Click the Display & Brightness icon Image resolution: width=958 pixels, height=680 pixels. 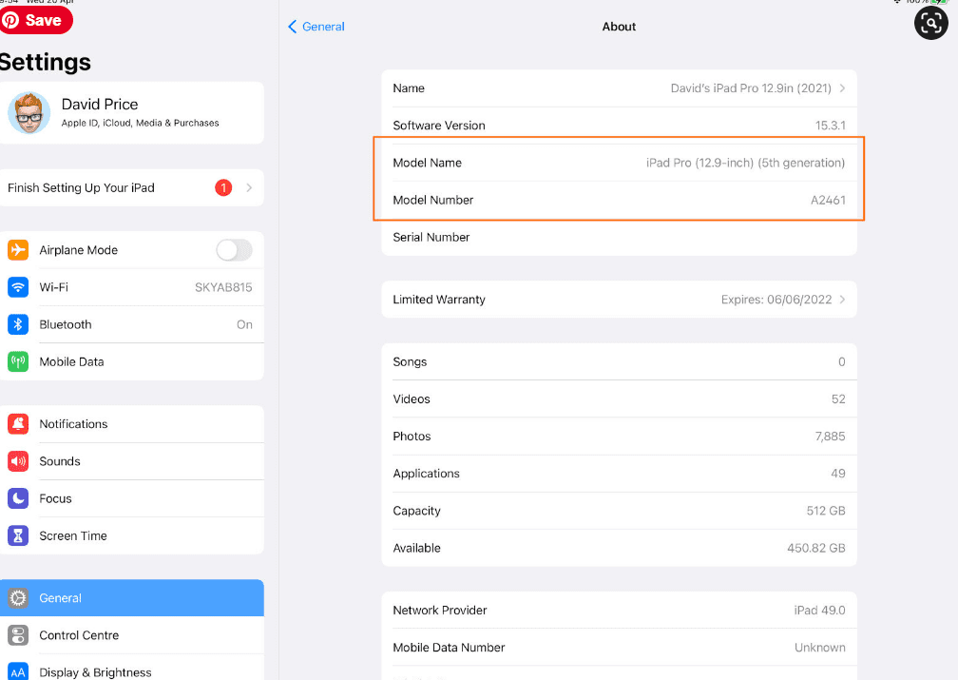point(18,671)
